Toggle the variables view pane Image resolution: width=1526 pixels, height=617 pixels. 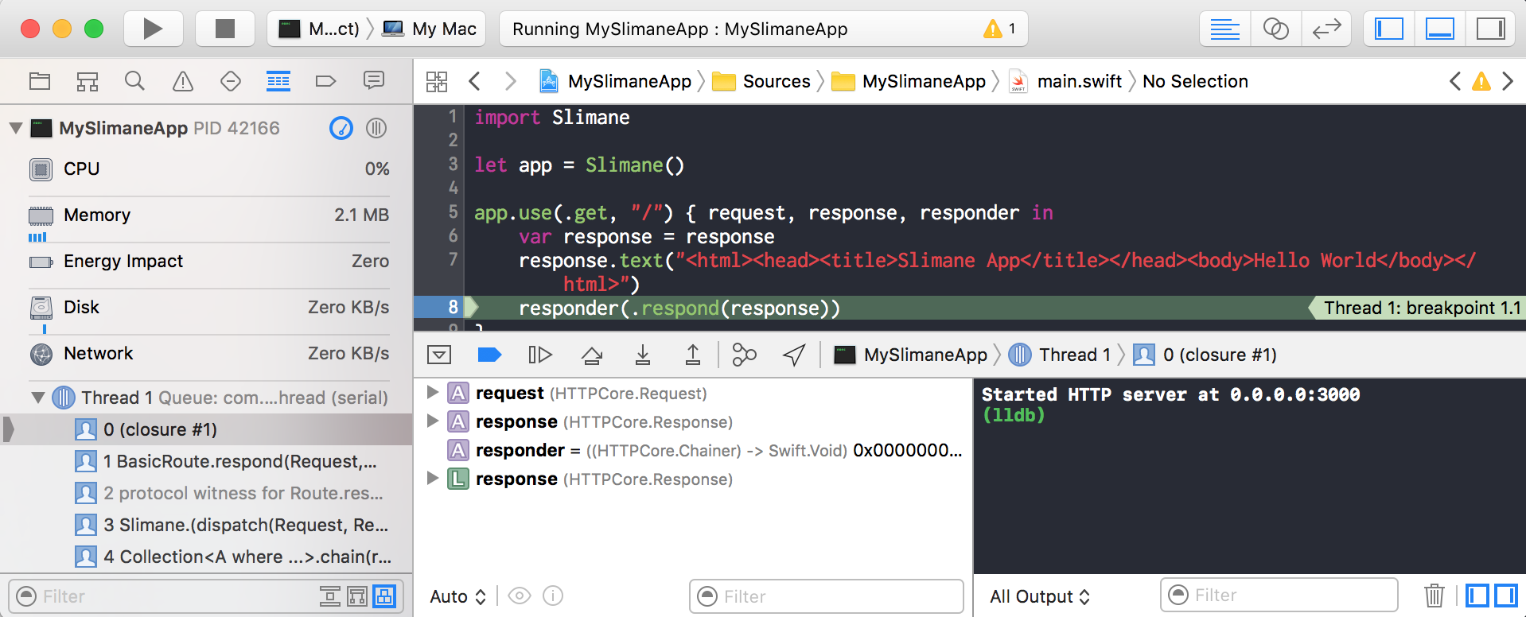click(x=1477, y=595)
